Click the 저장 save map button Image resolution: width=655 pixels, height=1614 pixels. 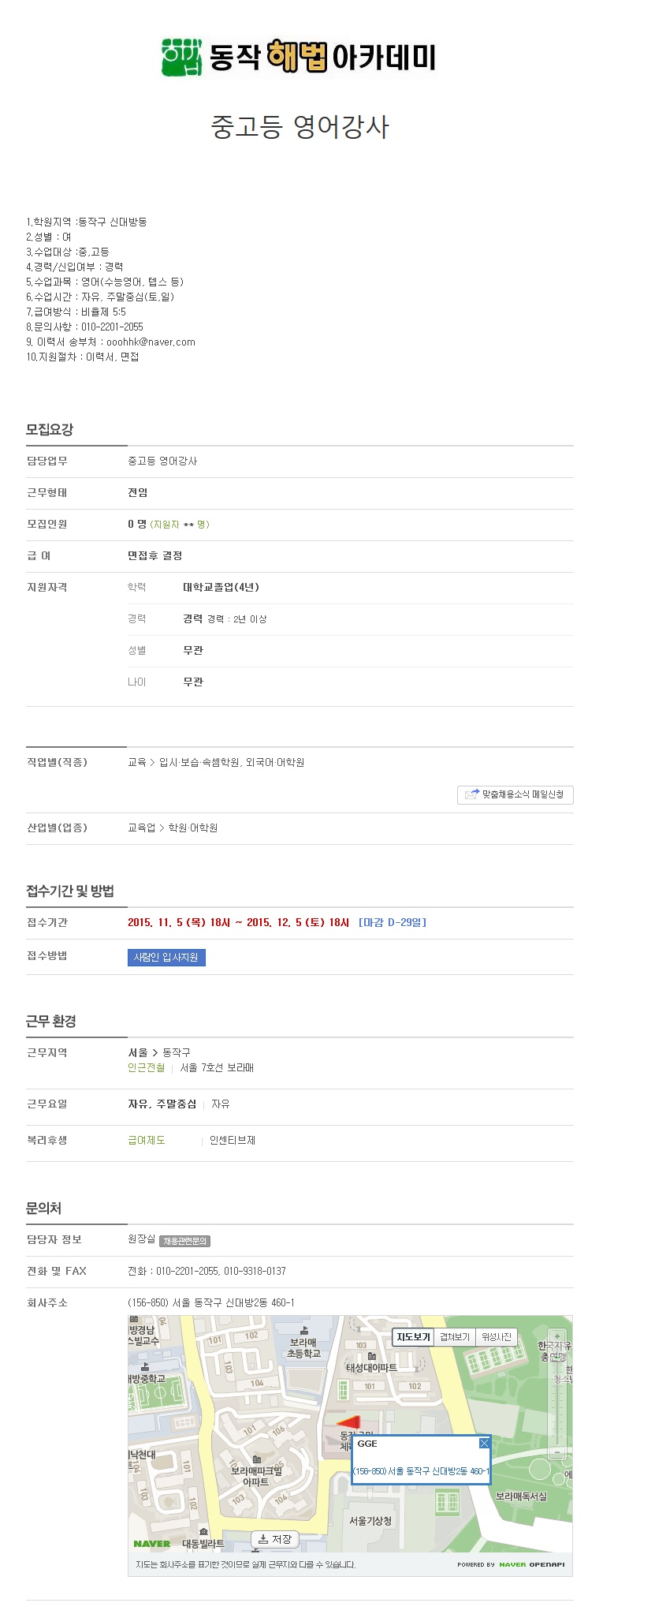point(275,1539)
